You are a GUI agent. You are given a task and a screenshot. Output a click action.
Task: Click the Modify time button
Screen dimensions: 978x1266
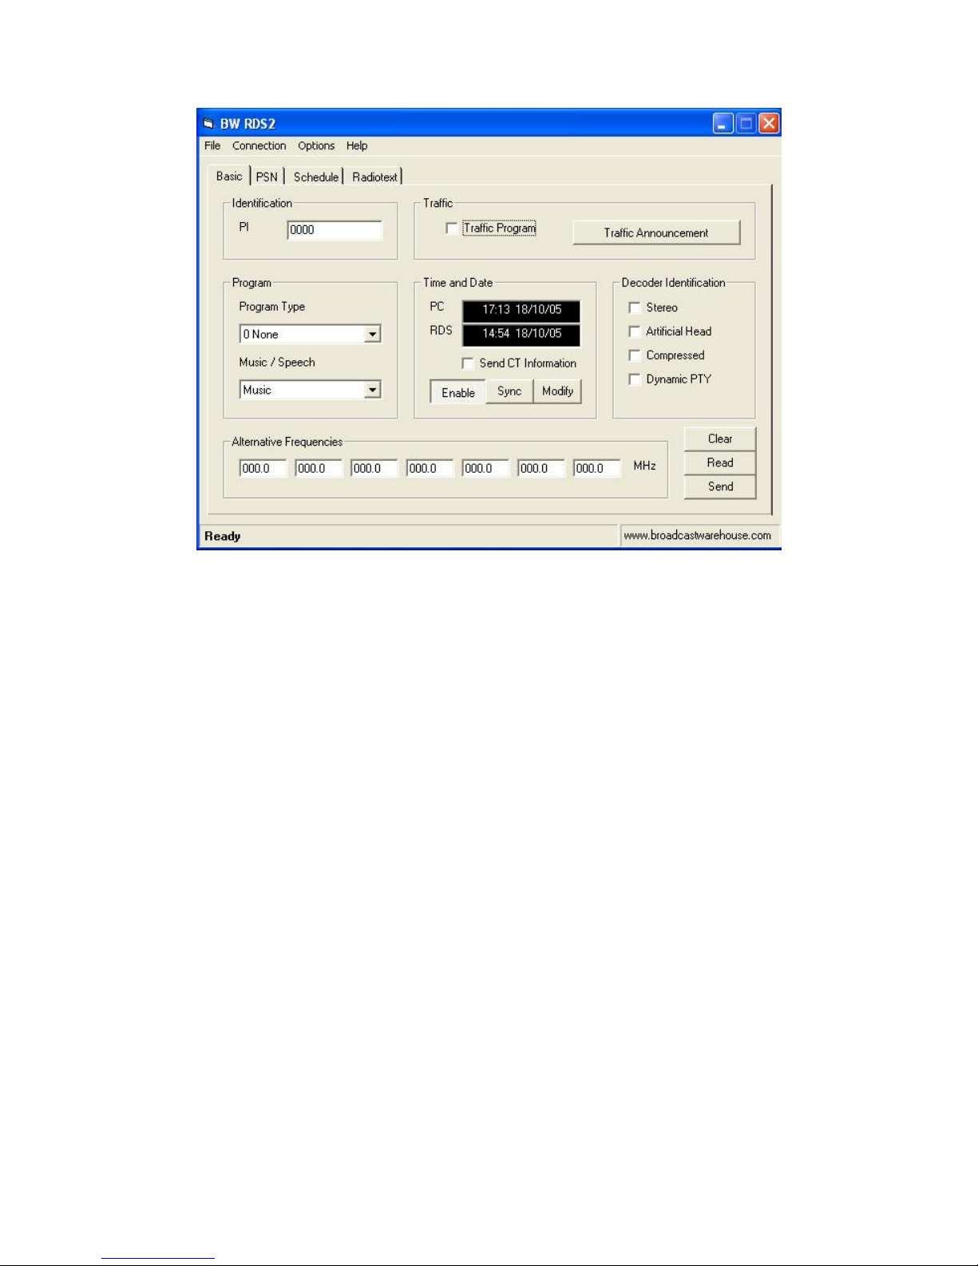pos(557,391)
